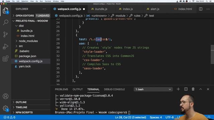Collapse the dist folder
The image size is (214, 120).
pos(31,26)
